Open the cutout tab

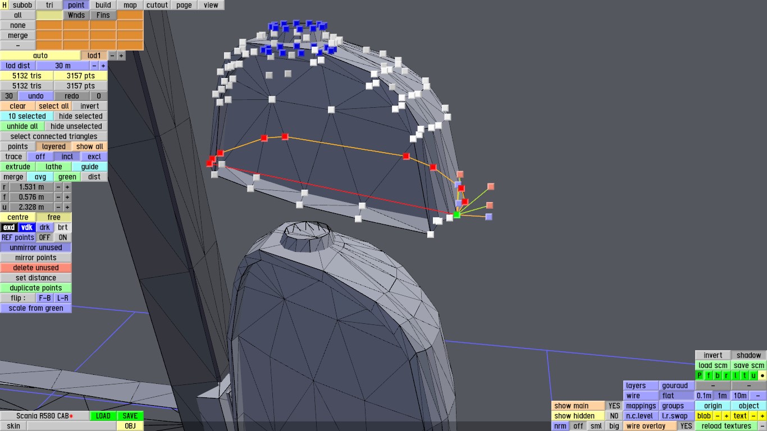[157, 5]
